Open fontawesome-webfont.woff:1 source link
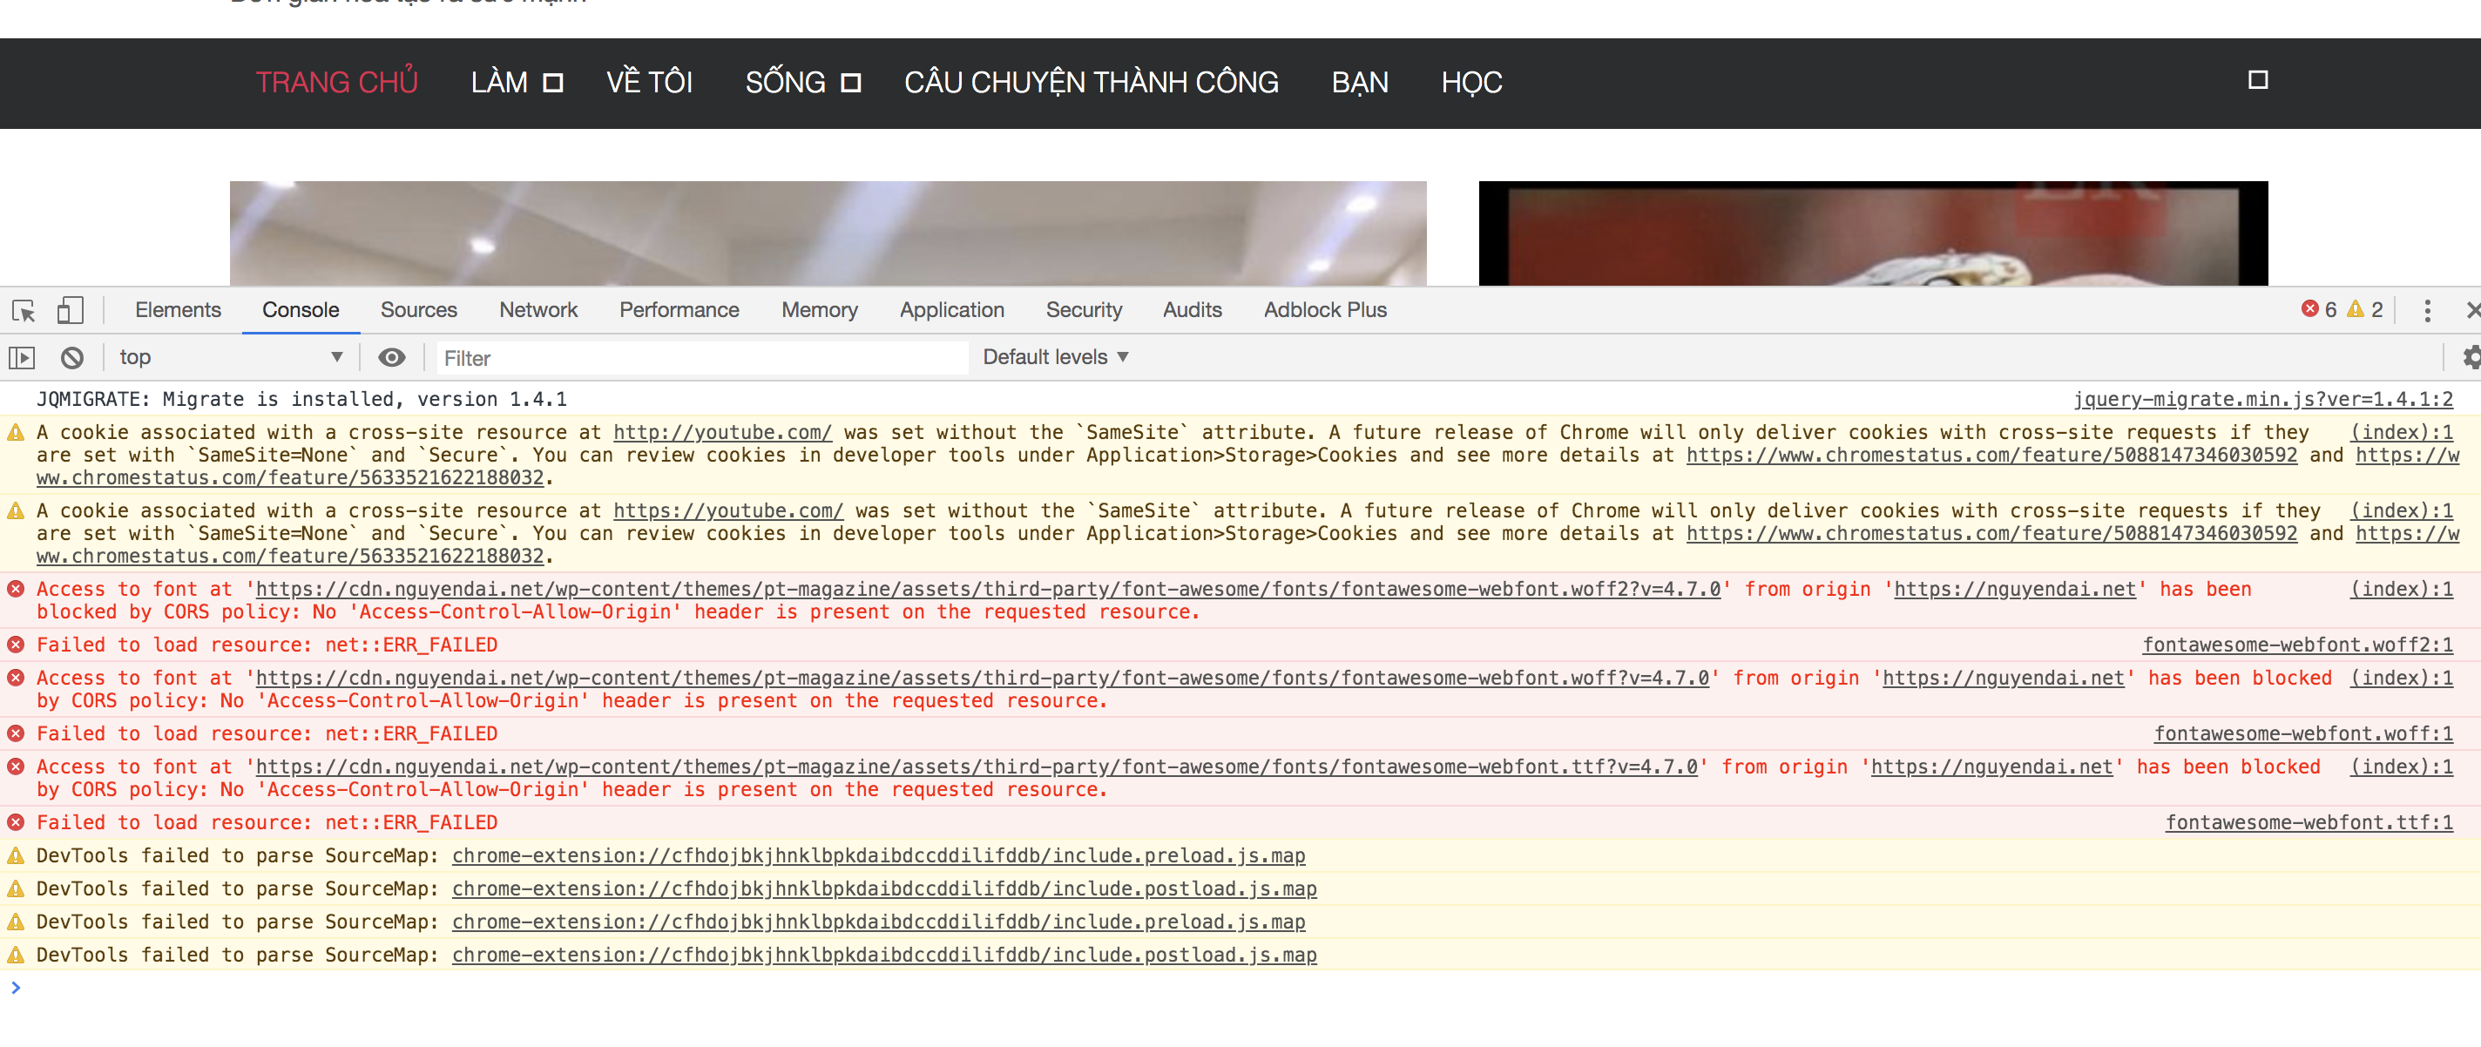Image resolution: width=2481 pixels, height=1047 pixels. tap(2302, 734)
